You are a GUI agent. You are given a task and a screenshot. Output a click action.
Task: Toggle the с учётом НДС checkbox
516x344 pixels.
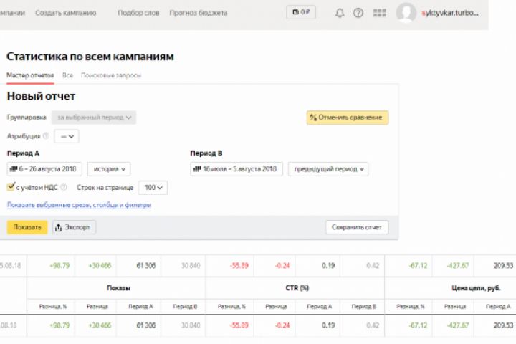pyautogui.click(x=11, y=186)
